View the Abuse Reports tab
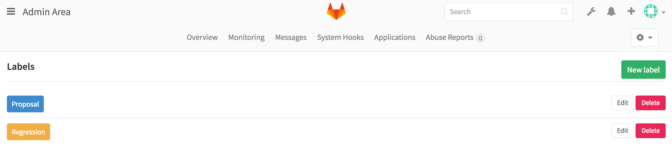672x147 pixels. click(449, 38)
